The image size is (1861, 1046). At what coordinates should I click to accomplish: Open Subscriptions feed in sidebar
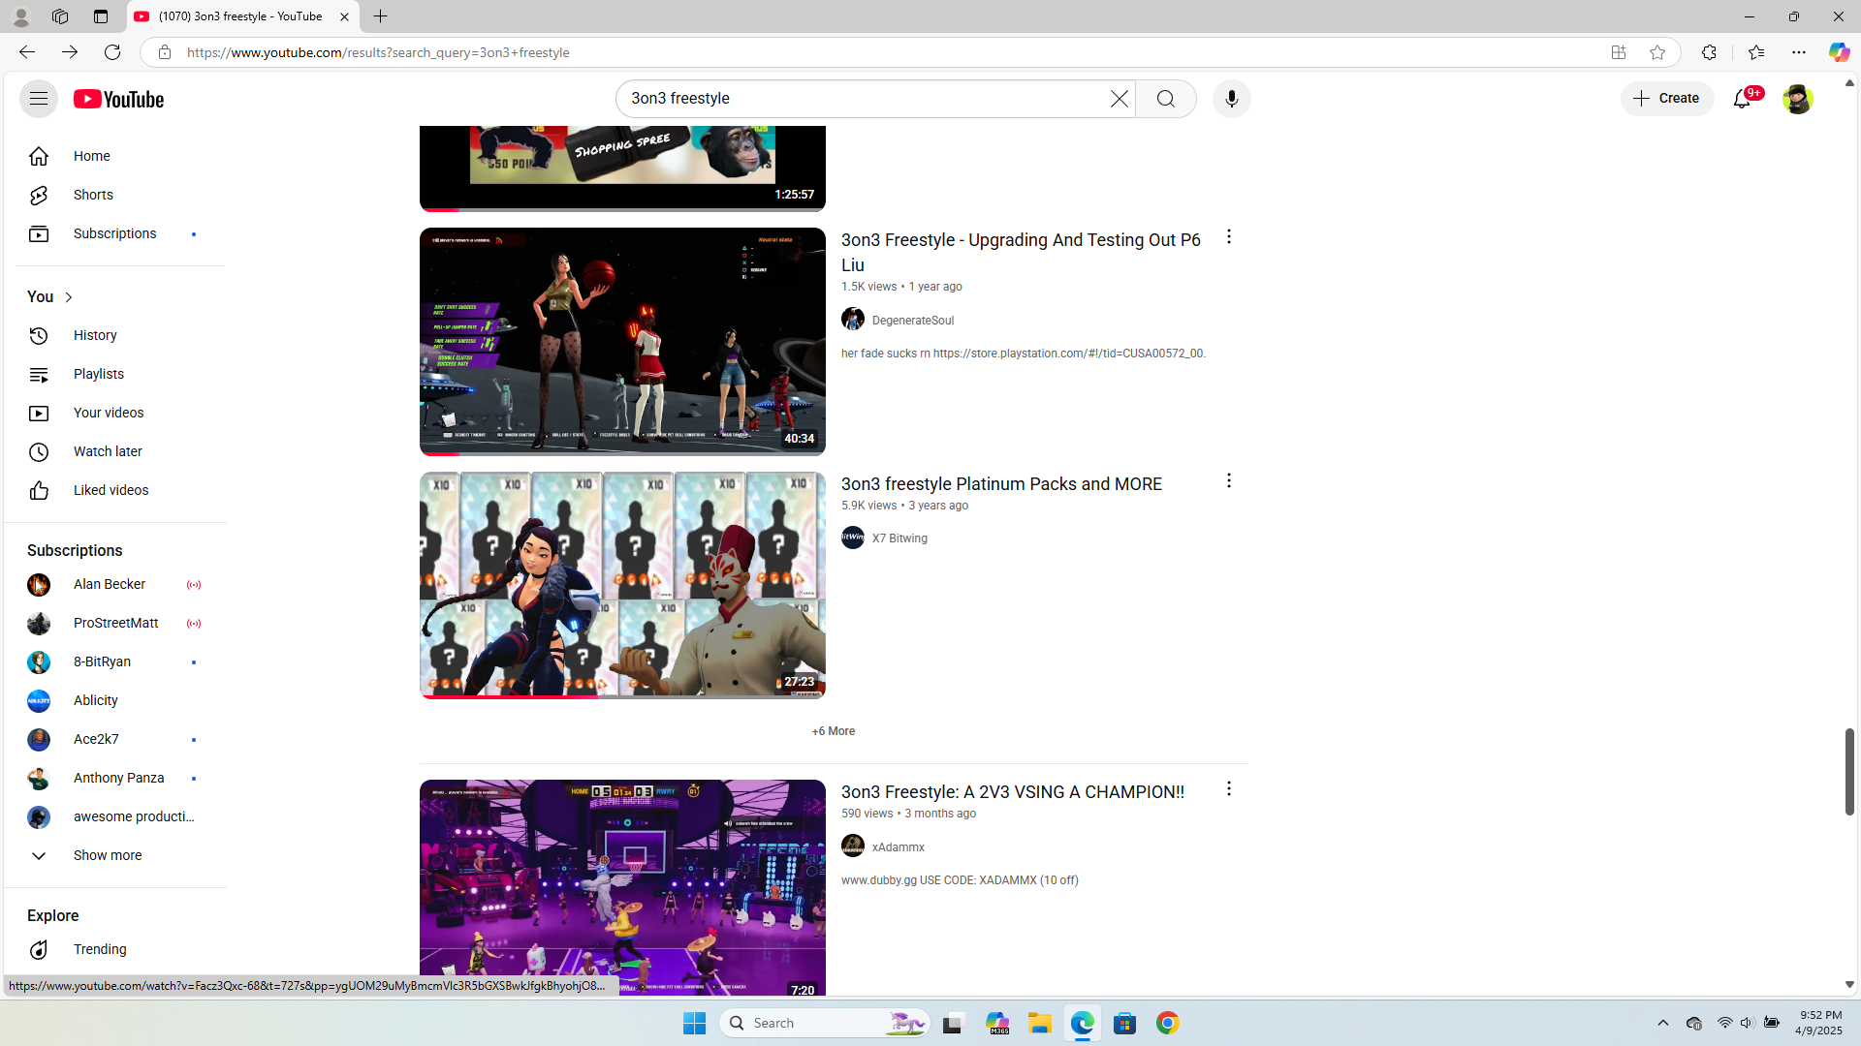pyautogui.click(x=114, y=233)
